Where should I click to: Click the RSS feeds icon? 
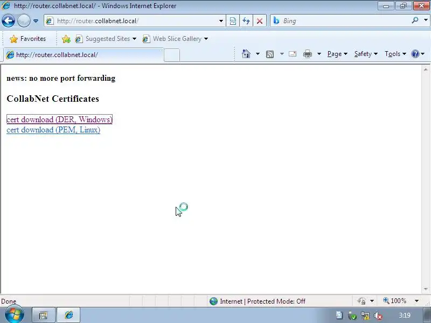[x=270, y=54]
